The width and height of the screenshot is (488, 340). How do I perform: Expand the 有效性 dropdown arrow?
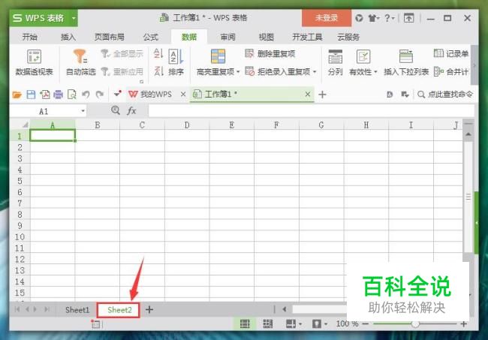375,72
